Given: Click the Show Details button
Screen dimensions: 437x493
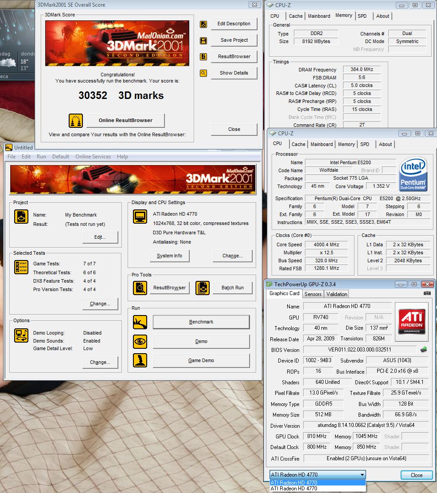Looking at the screenshot, I should pos(234,73).
